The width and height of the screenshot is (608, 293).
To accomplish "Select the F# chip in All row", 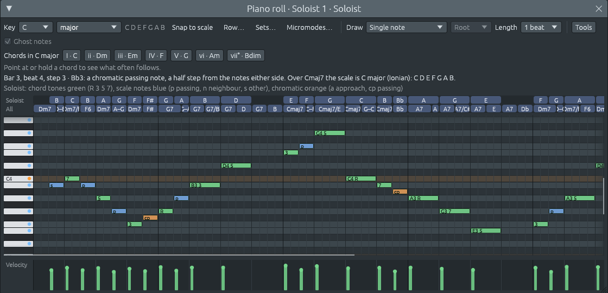I will [150, 109].
